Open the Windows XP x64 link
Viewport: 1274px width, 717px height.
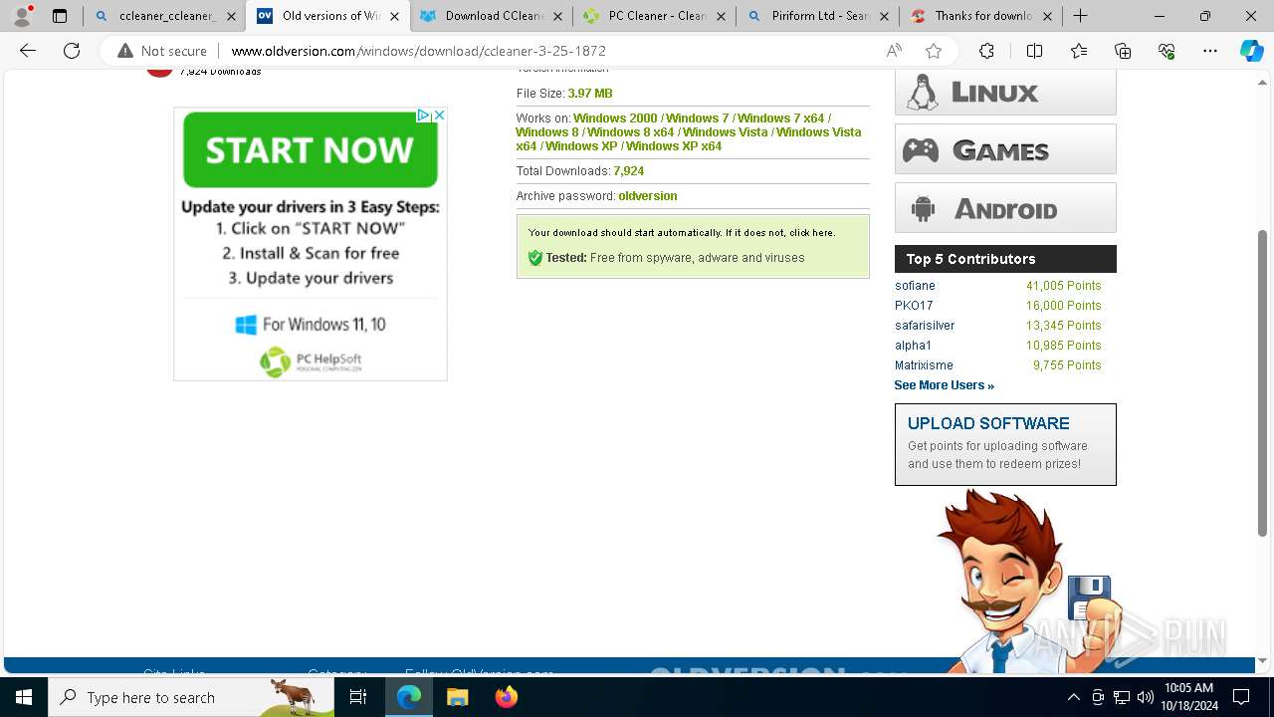(x=674, y=146)
